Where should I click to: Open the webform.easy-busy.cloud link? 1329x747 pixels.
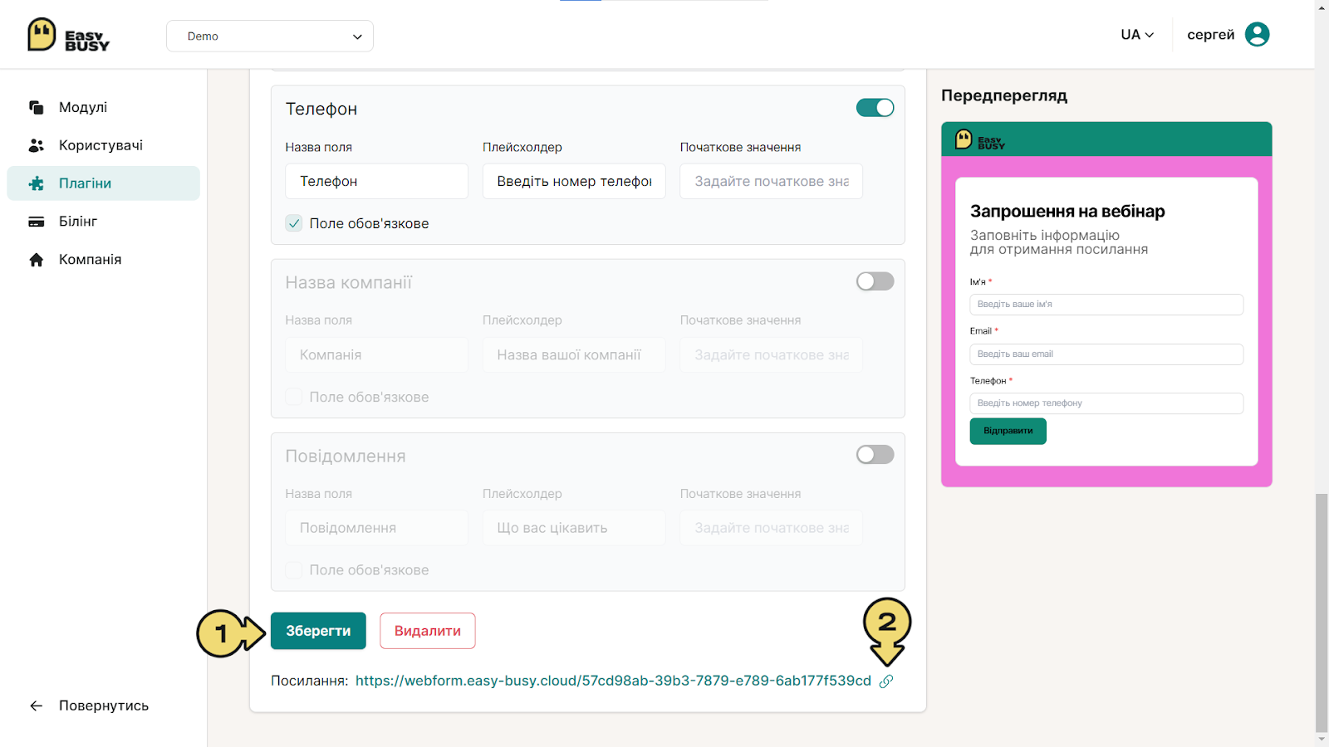[613, 681]
